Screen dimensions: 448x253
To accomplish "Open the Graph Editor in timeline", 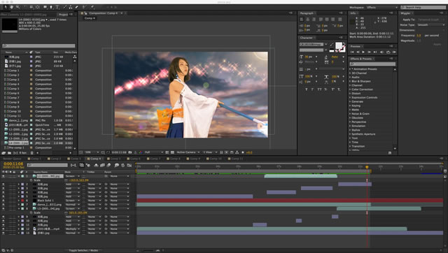I will (129, 165).
